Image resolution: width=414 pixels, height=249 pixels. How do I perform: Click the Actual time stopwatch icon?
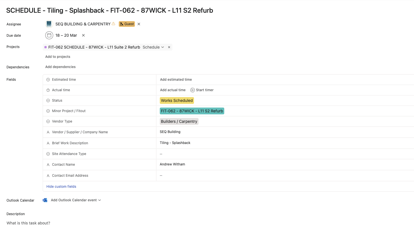pos(48,90)
